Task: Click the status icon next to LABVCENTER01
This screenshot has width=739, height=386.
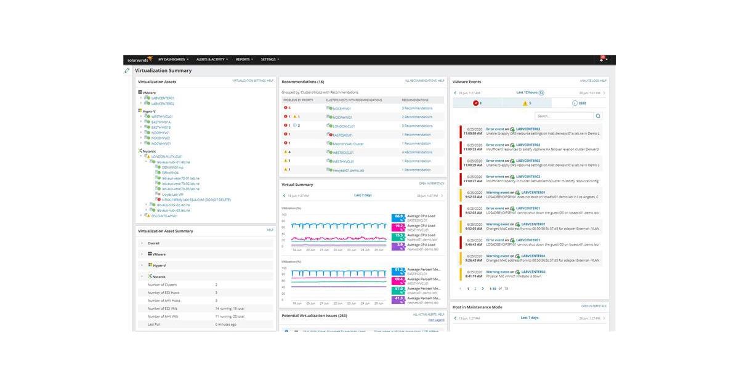Action: pos(148,98)
